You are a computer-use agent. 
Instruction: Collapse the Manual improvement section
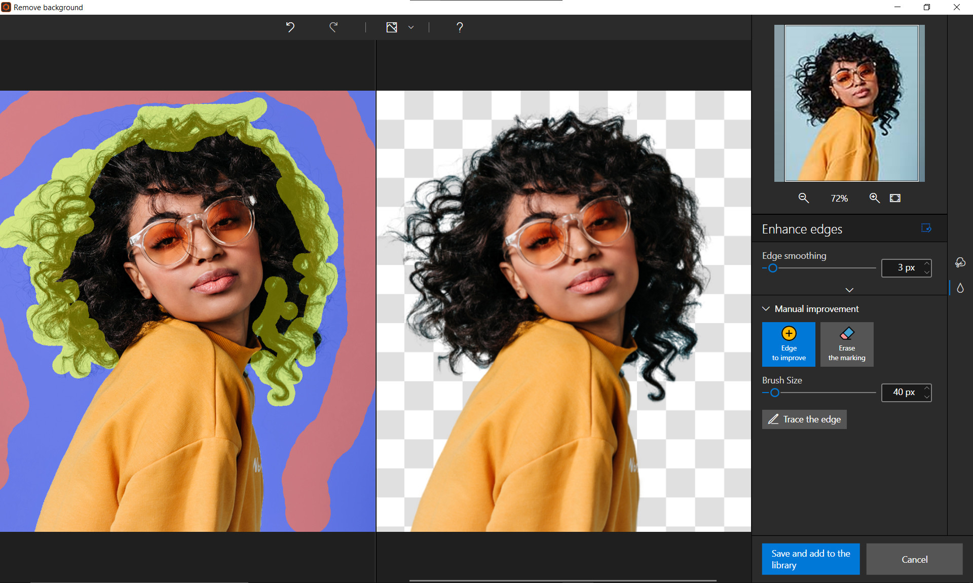(765, 308)
